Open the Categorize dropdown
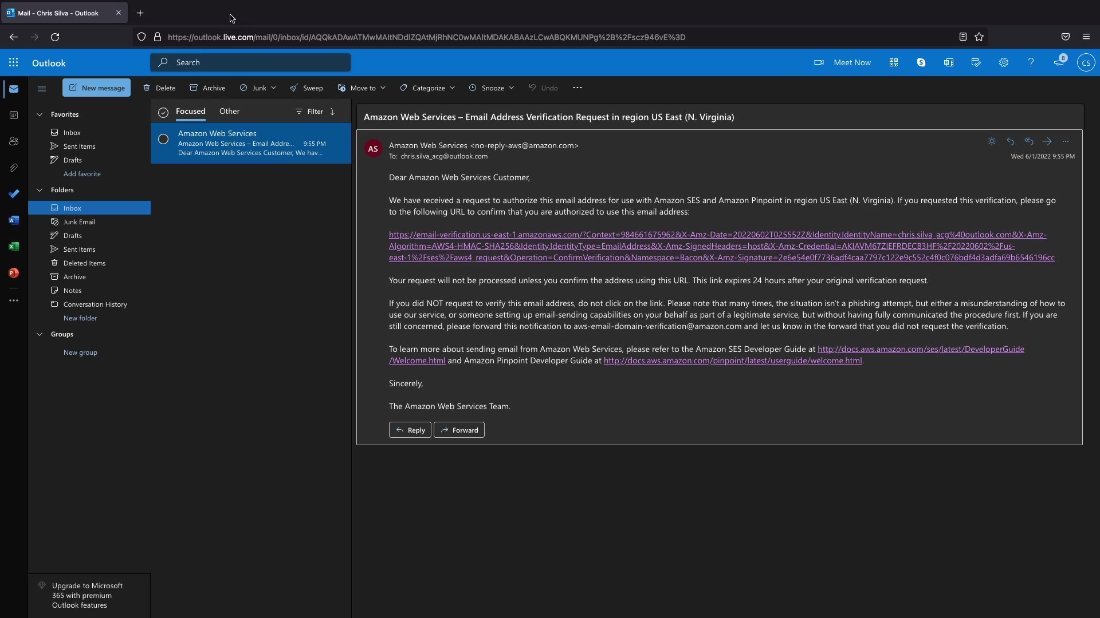The width and height of the screenshot is (1100, 618). click(427, 88)
